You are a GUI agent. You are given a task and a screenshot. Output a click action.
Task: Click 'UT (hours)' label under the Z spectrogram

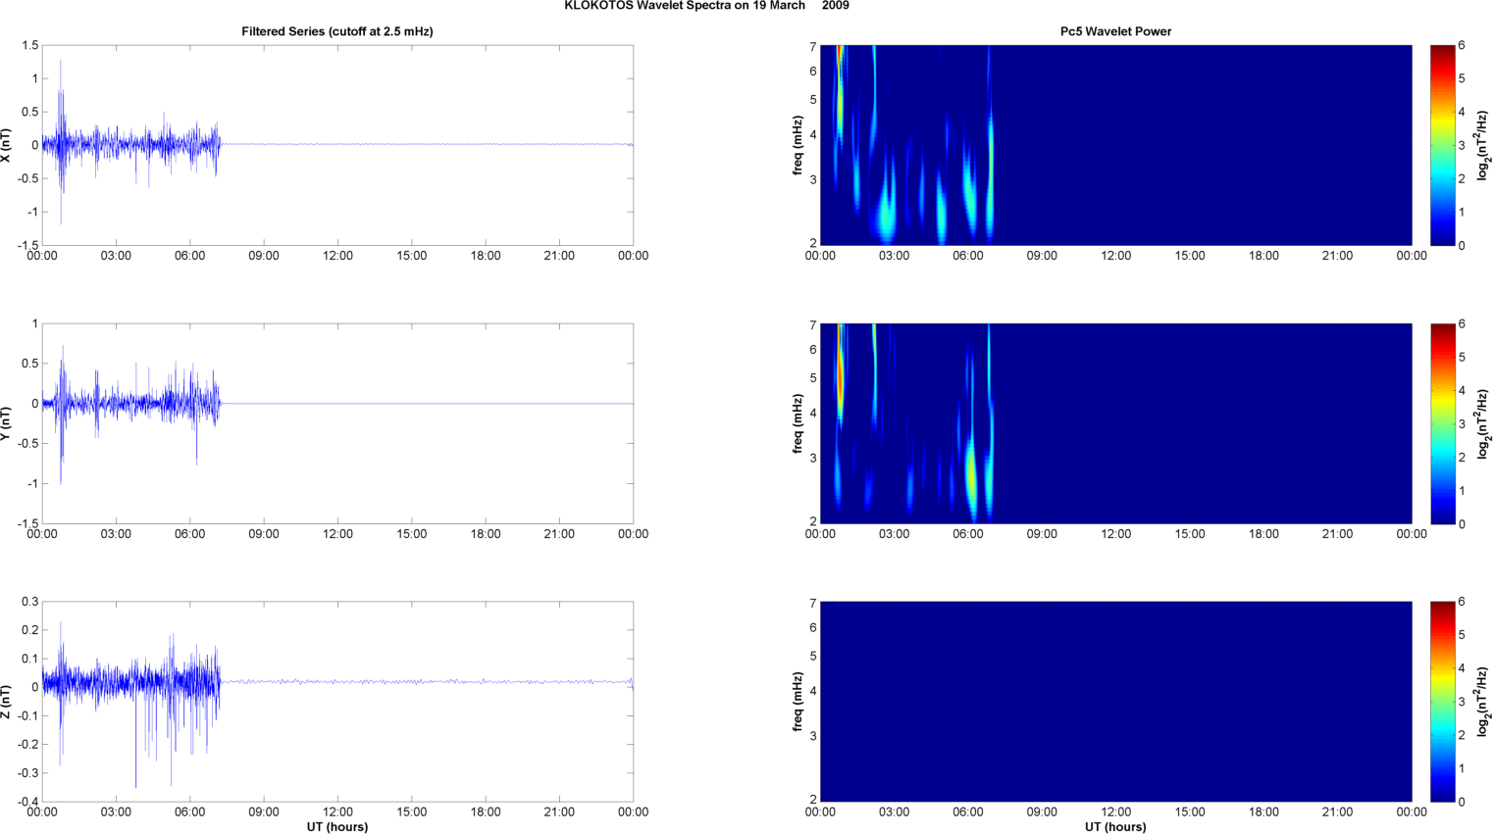pyautogui.click(x=1115, y=827)
